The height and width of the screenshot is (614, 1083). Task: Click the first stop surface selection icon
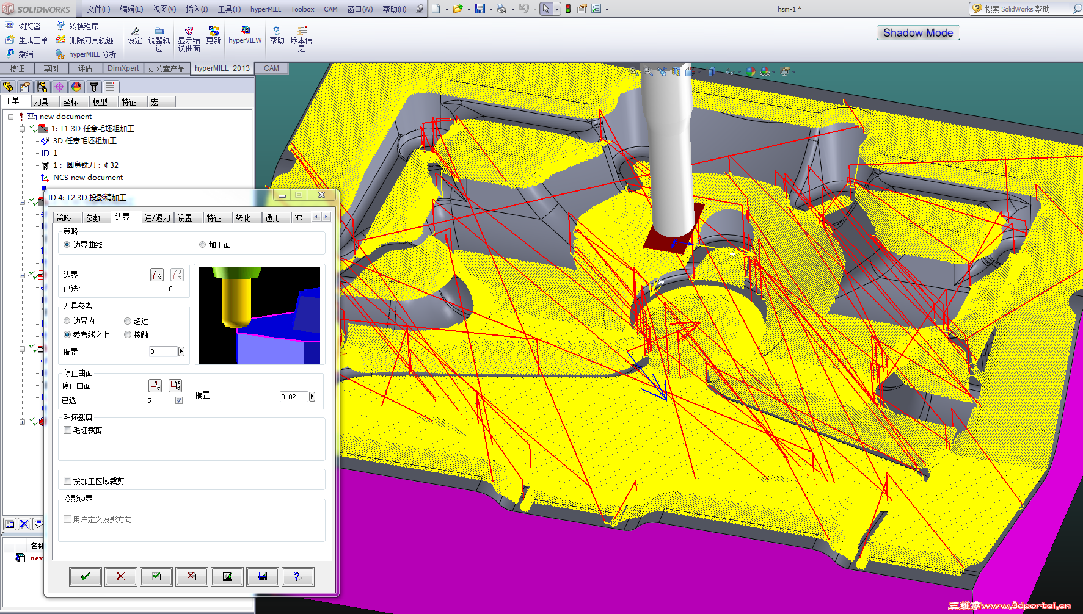[x=155, y=385]
